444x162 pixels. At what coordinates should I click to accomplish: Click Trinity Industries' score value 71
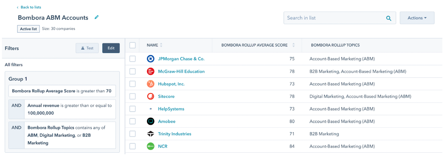coord(292,134)
